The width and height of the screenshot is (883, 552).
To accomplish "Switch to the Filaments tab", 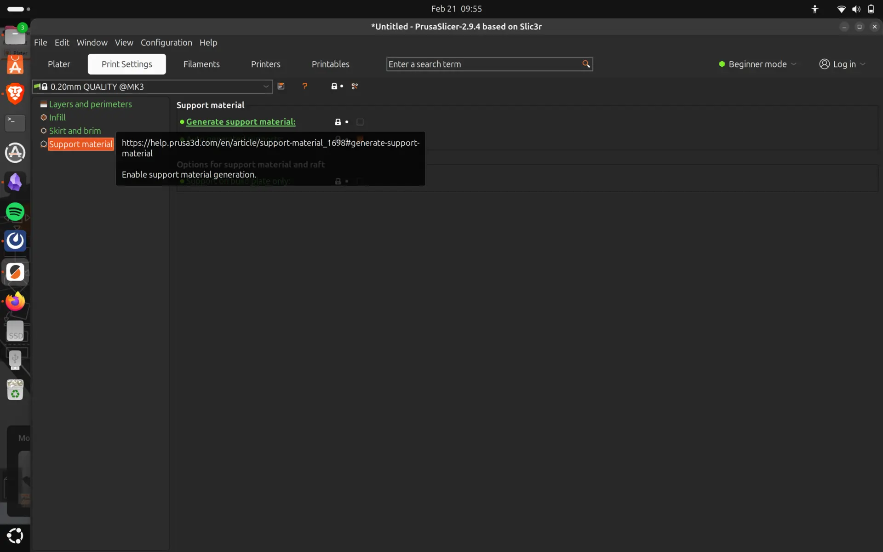I will (201, 64).
